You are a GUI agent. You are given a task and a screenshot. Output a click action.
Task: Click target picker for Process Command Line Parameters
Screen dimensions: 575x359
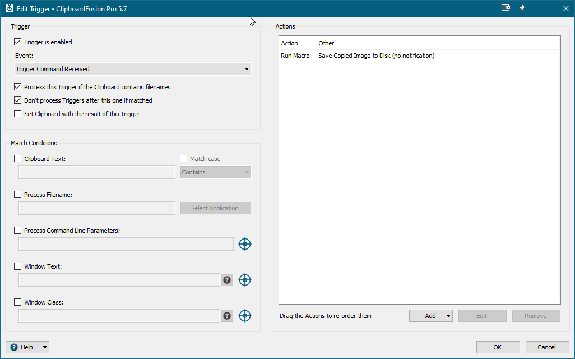[245, 244]
